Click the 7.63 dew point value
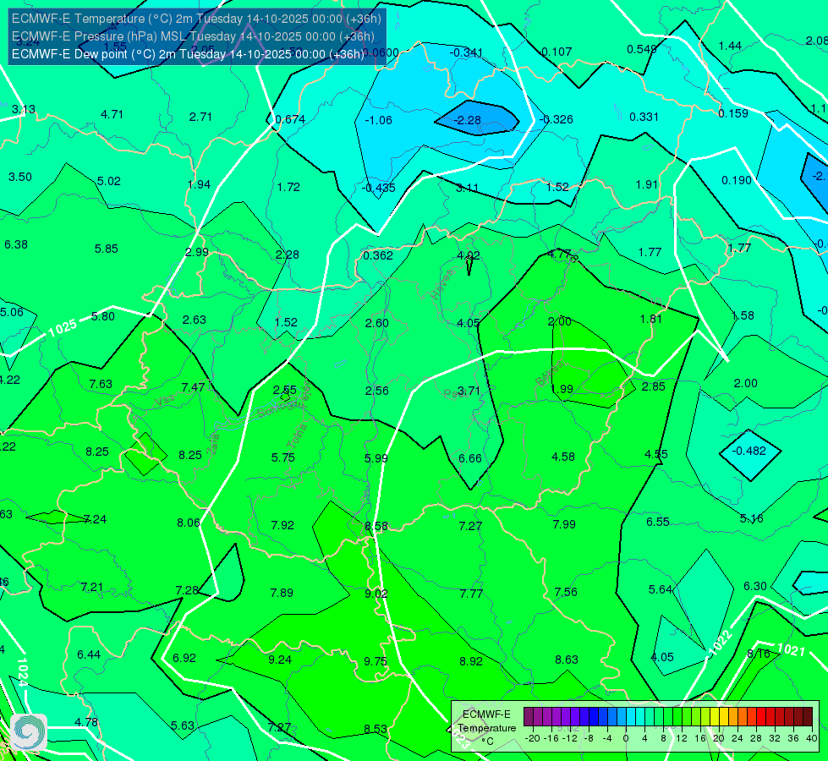This screenshot has height=761, width=828. pos(101,384)
